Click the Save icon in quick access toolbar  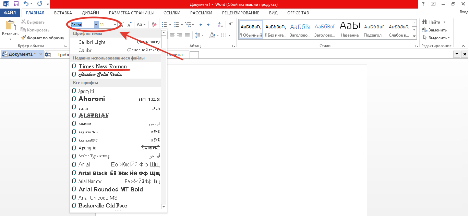[16, 4]
